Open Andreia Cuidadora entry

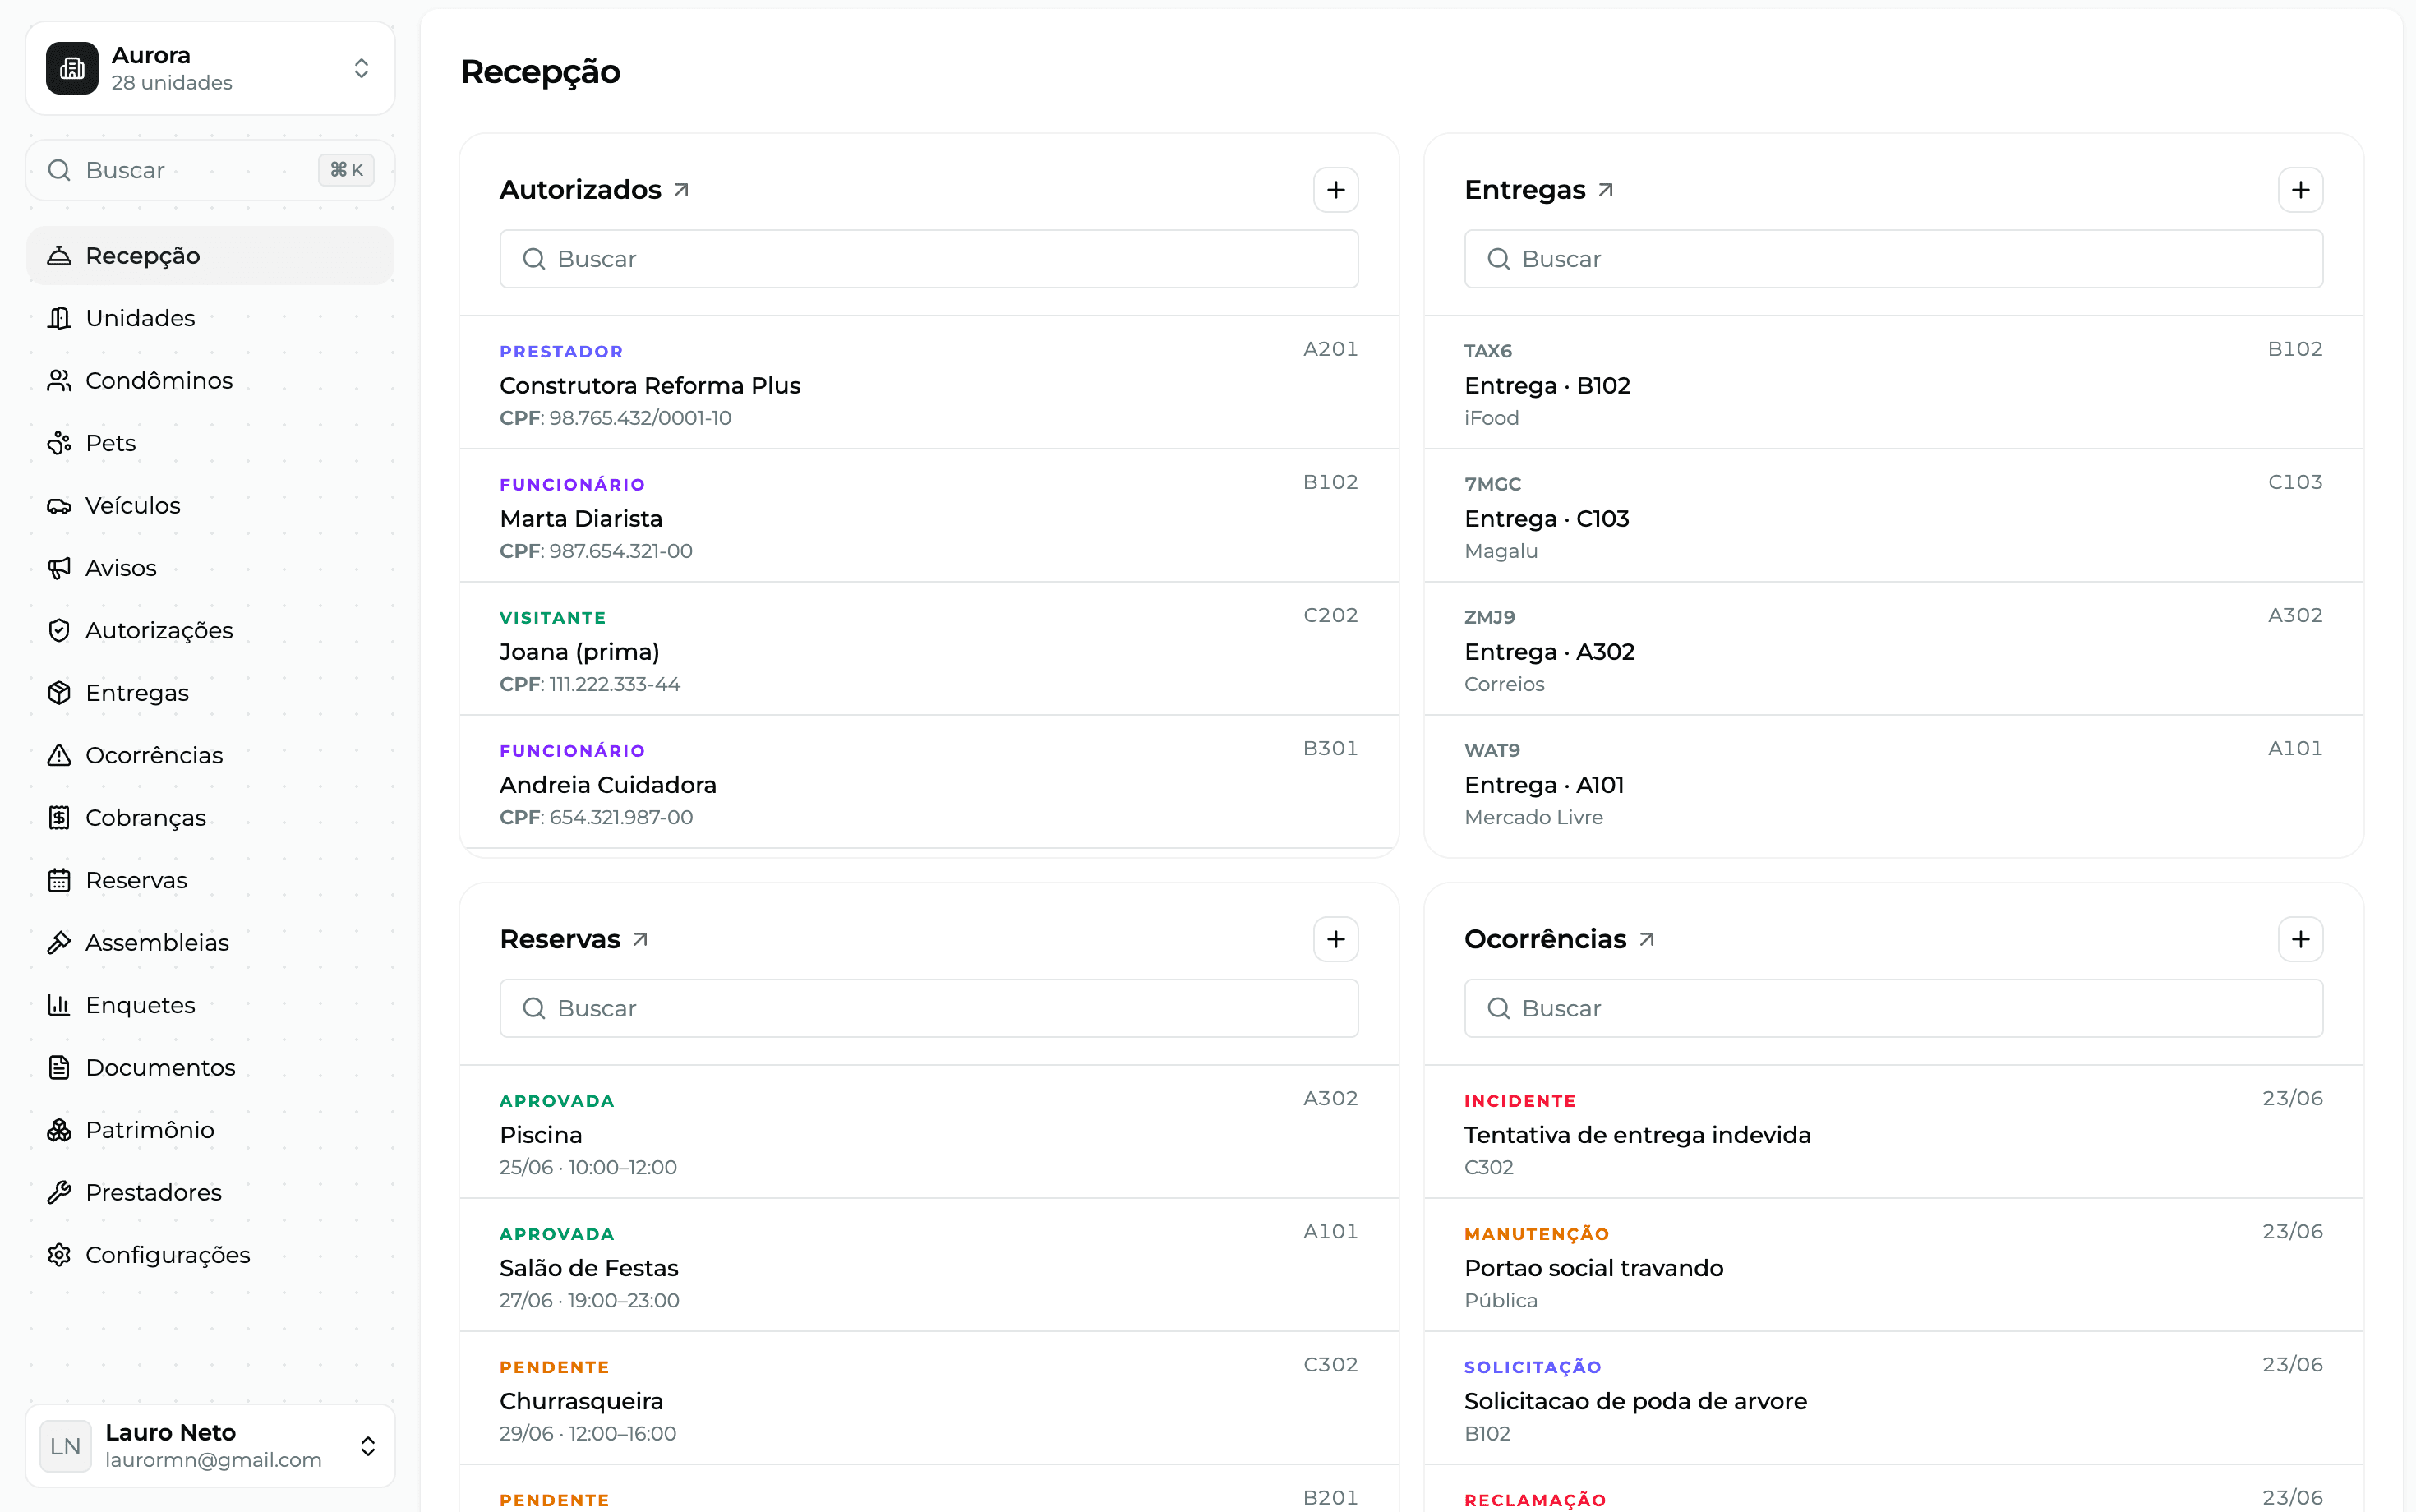pos(929,782)
